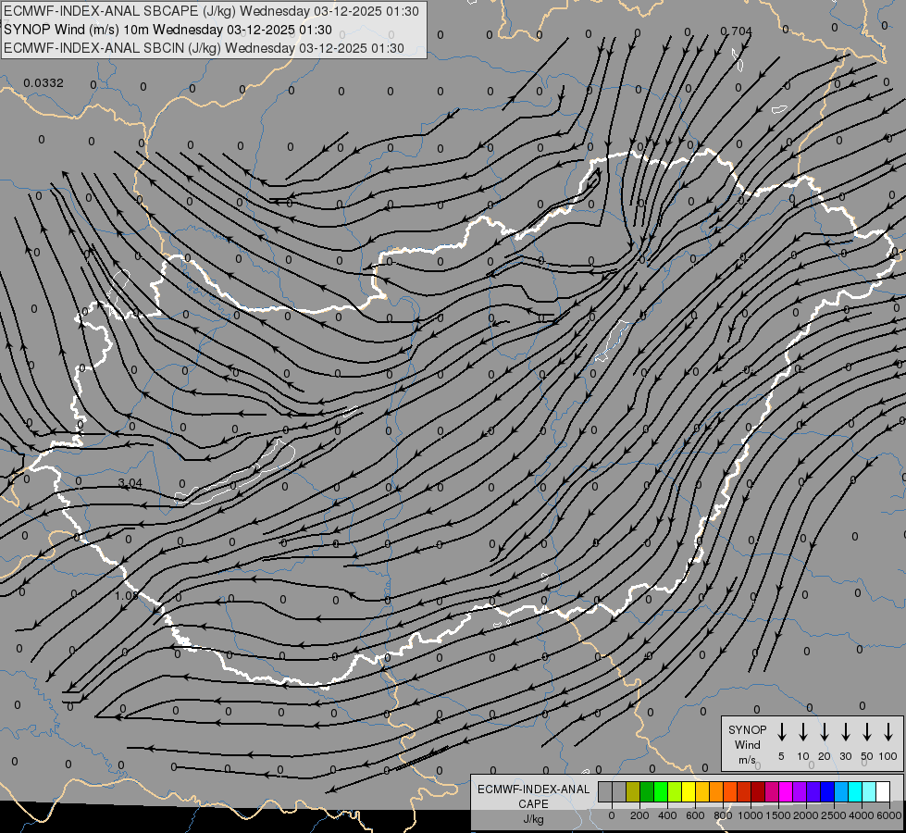Click the 20 m/s wind arrow in legend

click(824, 732)
